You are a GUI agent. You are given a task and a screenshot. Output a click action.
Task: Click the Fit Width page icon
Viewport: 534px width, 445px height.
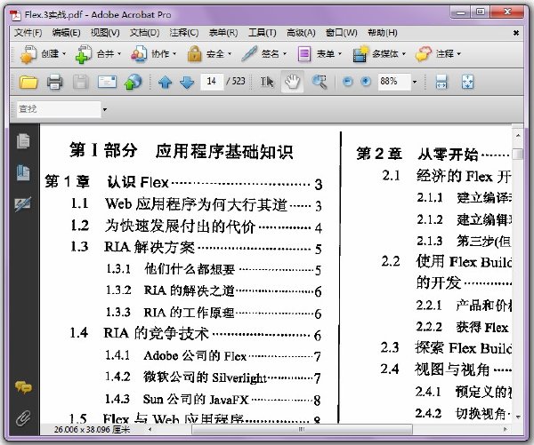pyautogui.click(x=441, y=82)
